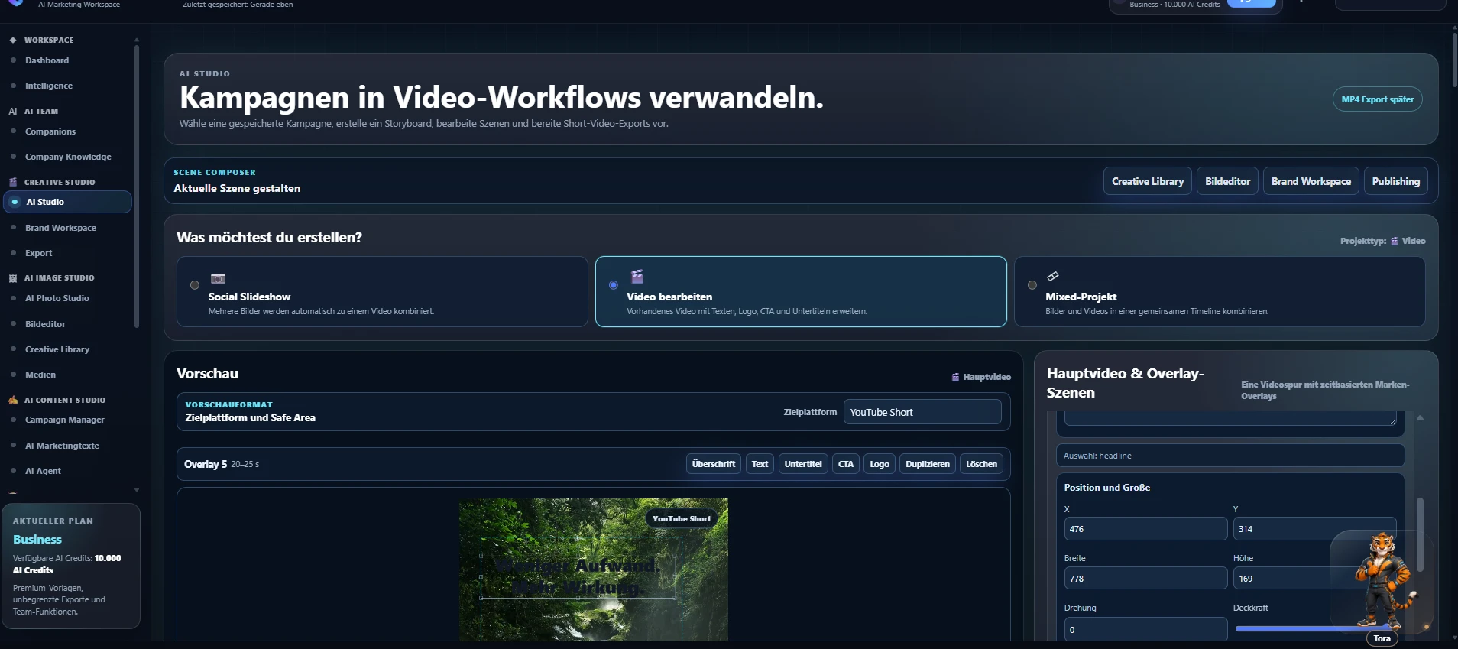
Task: Click the Workspace diamond icon in sidebar
Action: tap(13, 40)
